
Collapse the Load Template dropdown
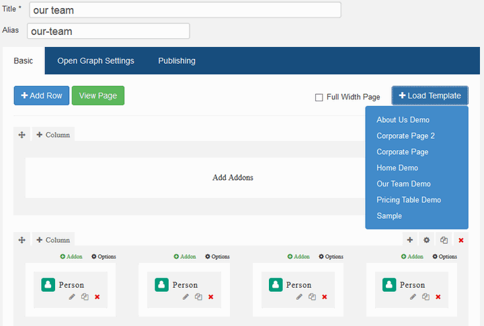pyautogui.click(x=430, y=96)
